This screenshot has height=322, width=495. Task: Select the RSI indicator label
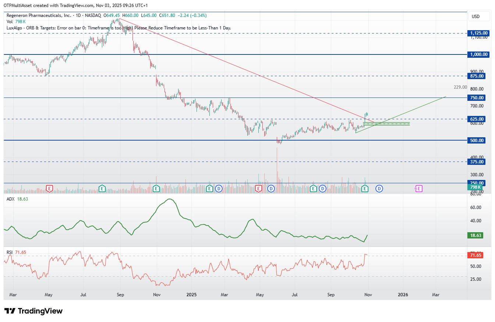pos(10,252)
